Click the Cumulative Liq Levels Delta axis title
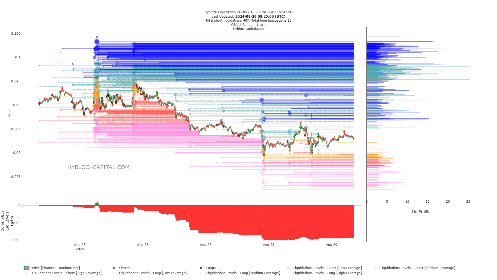The height and width of the screenshot is (280, 497). click(7, 221)
